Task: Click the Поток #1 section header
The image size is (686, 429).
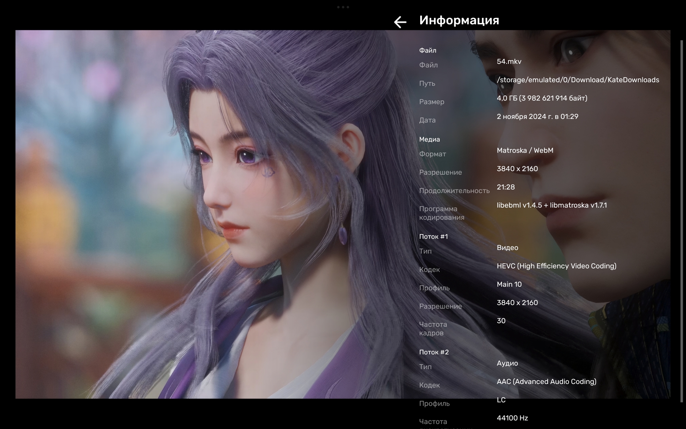Action: point(433,237)
